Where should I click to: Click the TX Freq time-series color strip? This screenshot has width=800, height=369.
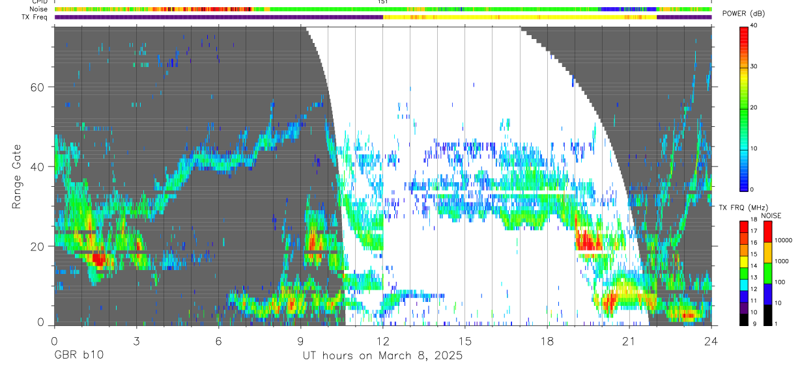pyautogui.click(x=383, y=17)
